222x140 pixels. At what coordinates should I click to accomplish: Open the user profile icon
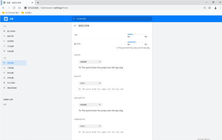pos(215,8)
